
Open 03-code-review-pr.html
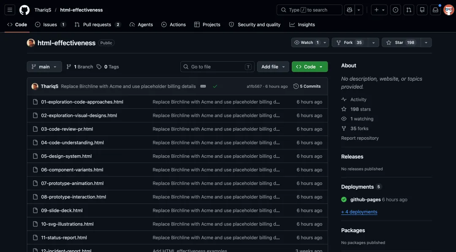coord(67,129)
